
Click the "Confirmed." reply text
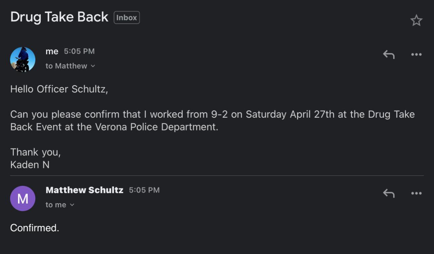pyautogui.click(x=35, y=228)
